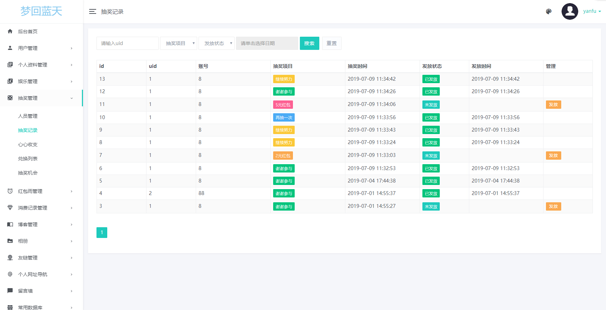Select 兑换列表 in the sidebar submenu
Image resolution: width=606 pixels, height=310 pixels.
28,159
